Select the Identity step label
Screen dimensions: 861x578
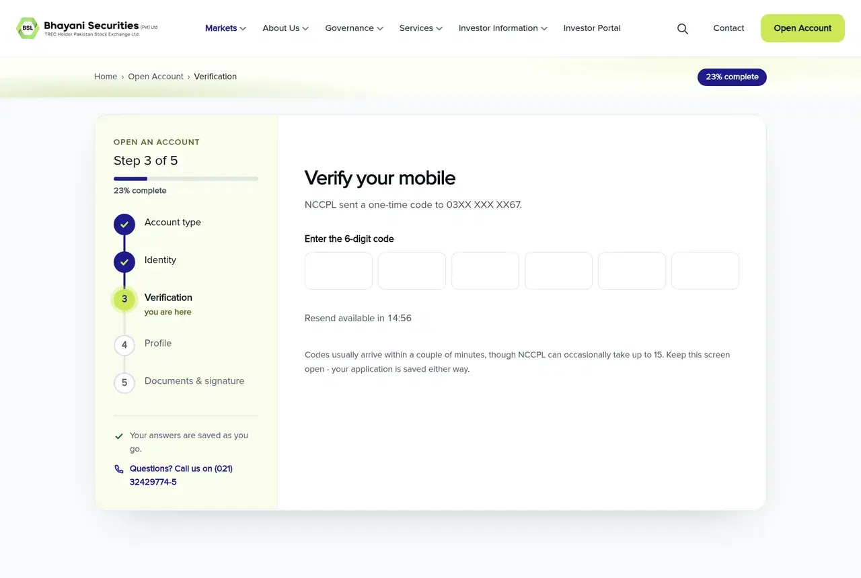160,260
